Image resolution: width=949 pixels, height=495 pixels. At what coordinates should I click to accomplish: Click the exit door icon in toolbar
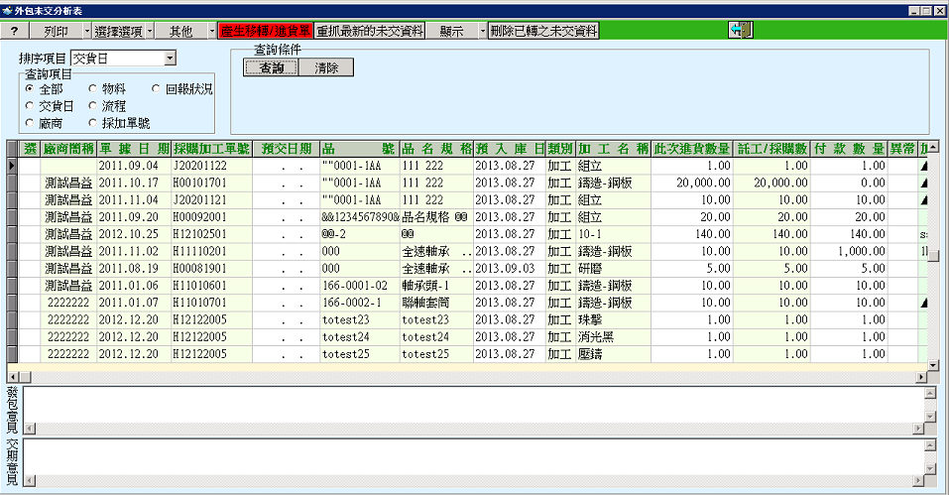[x=740, y=31]
